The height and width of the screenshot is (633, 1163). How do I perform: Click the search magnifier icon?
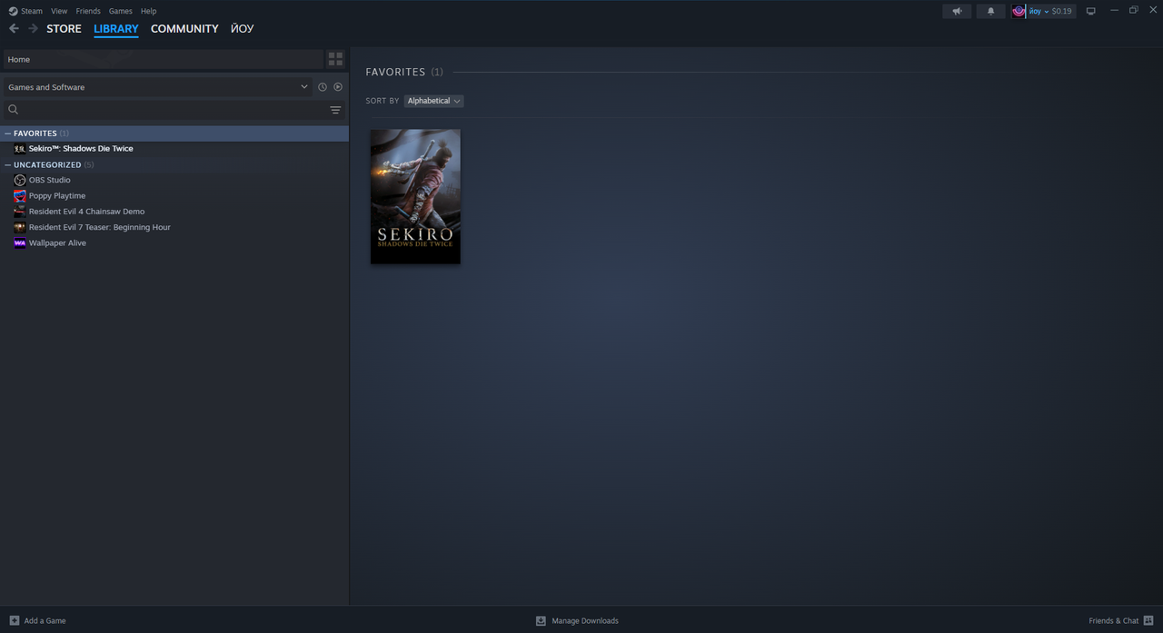coord(14,110)
